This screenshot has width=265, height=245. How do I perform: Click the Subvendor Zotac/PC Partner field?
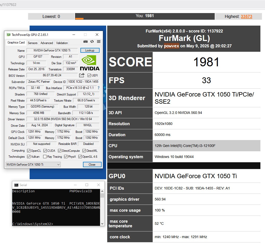[39, 82]
